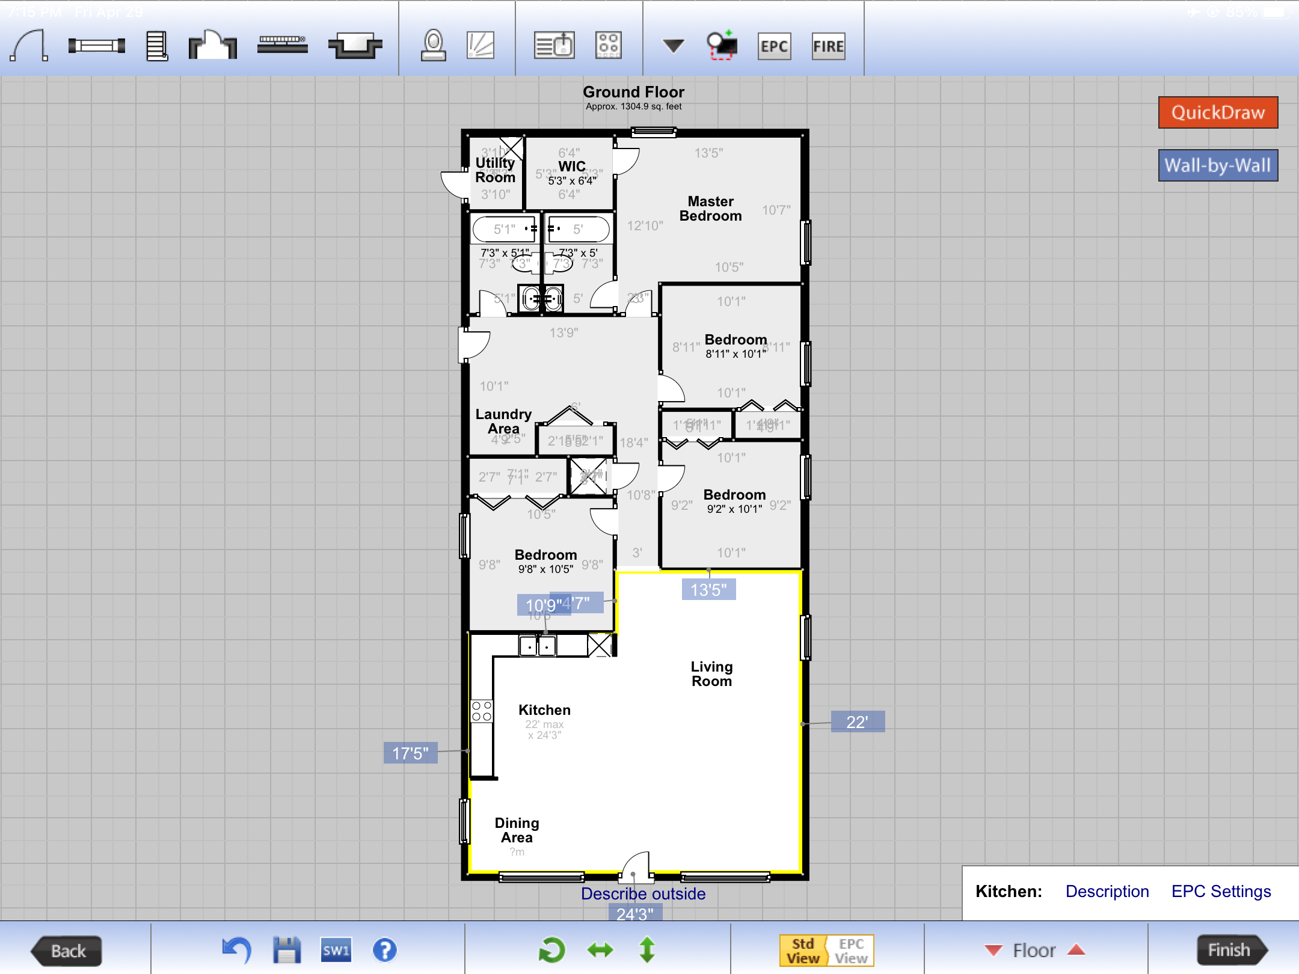Go up a floor with red arrow
This screenshot has width=1299, height=974.
[x=1076, y=950]
